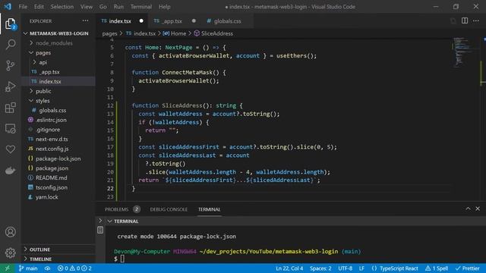Open tsconfig.json in the explorer

coord(58,187)
